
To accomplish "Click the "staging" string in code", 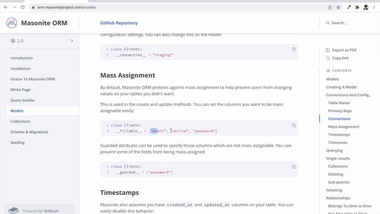I will click(x=163, y=55).
